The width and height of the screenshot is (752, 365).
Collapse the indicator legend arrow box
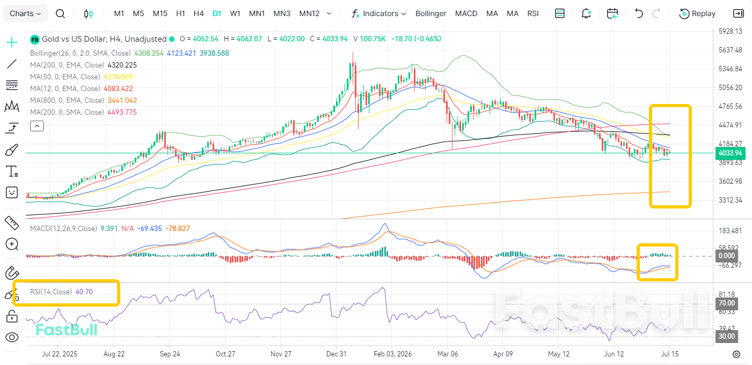tap(37, 126)
